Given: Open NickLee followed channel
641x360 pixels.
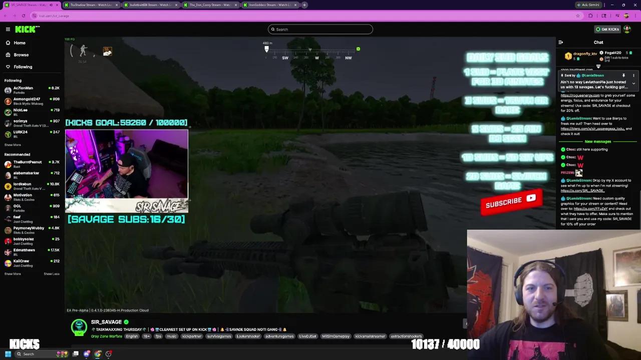Looking at the screenshot, I should (x=31, y=112).
